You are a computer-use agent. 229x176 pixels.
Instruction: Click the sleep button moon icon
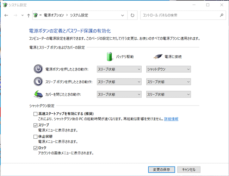[38, 81]
